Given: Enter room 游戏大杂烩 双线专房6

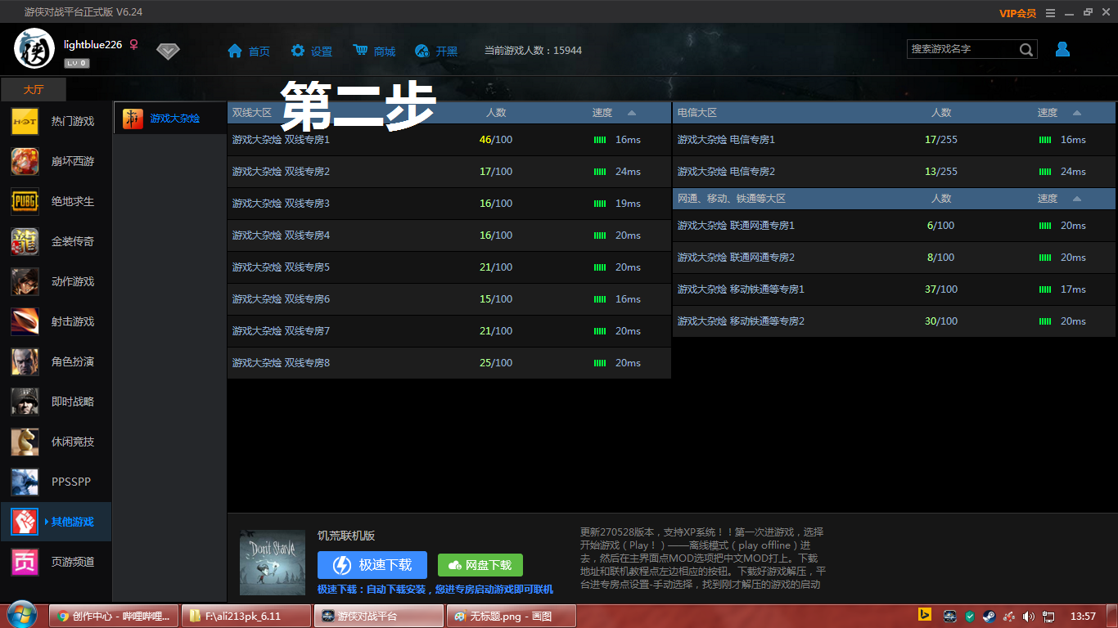Looking at the screenshot, I should pyautogui.click(x=449, y=299).
